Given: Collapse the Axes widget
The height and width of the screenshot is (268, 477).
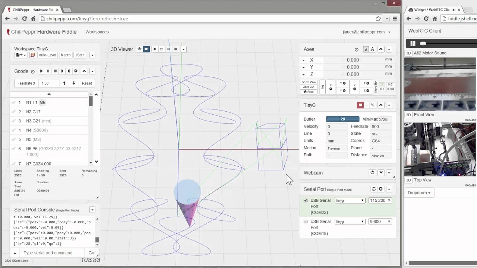Looking at the screenshot, I should pyautogui.click(x=381, y=49).
